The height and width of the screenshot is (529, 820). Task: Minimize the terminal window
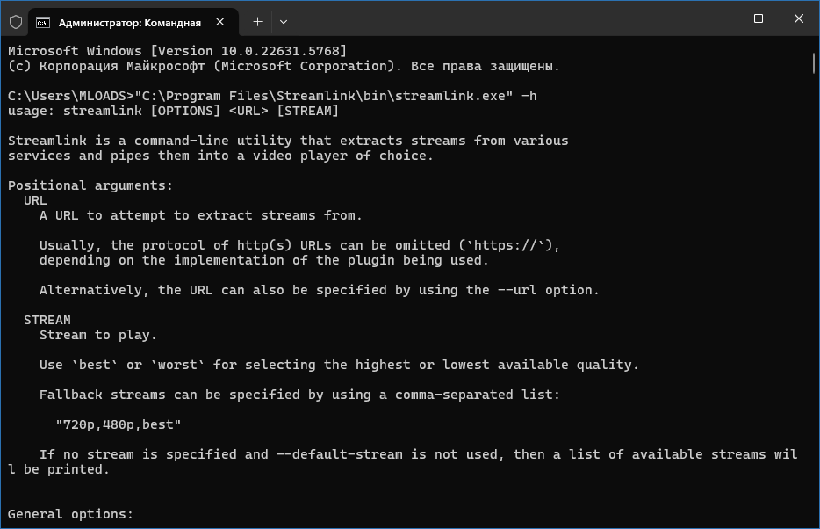pyautogui.click(x=718, y=19)
